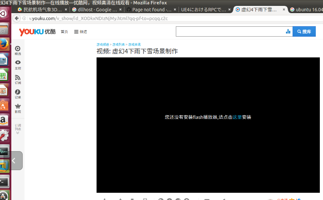The width and height of the screenshot is (323, 200).
Task: Open the 影院 (Cinema) crown icon
Action: click(18, 109)
